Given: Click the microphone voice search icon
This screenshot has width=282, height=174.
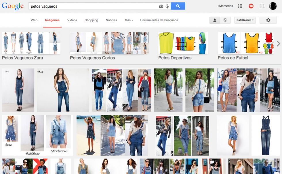Looking at the screenshot, I should click(x=167, y=6).
